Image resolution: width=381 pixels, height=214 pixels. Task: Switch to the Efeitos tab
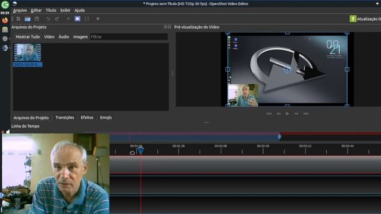87,118
